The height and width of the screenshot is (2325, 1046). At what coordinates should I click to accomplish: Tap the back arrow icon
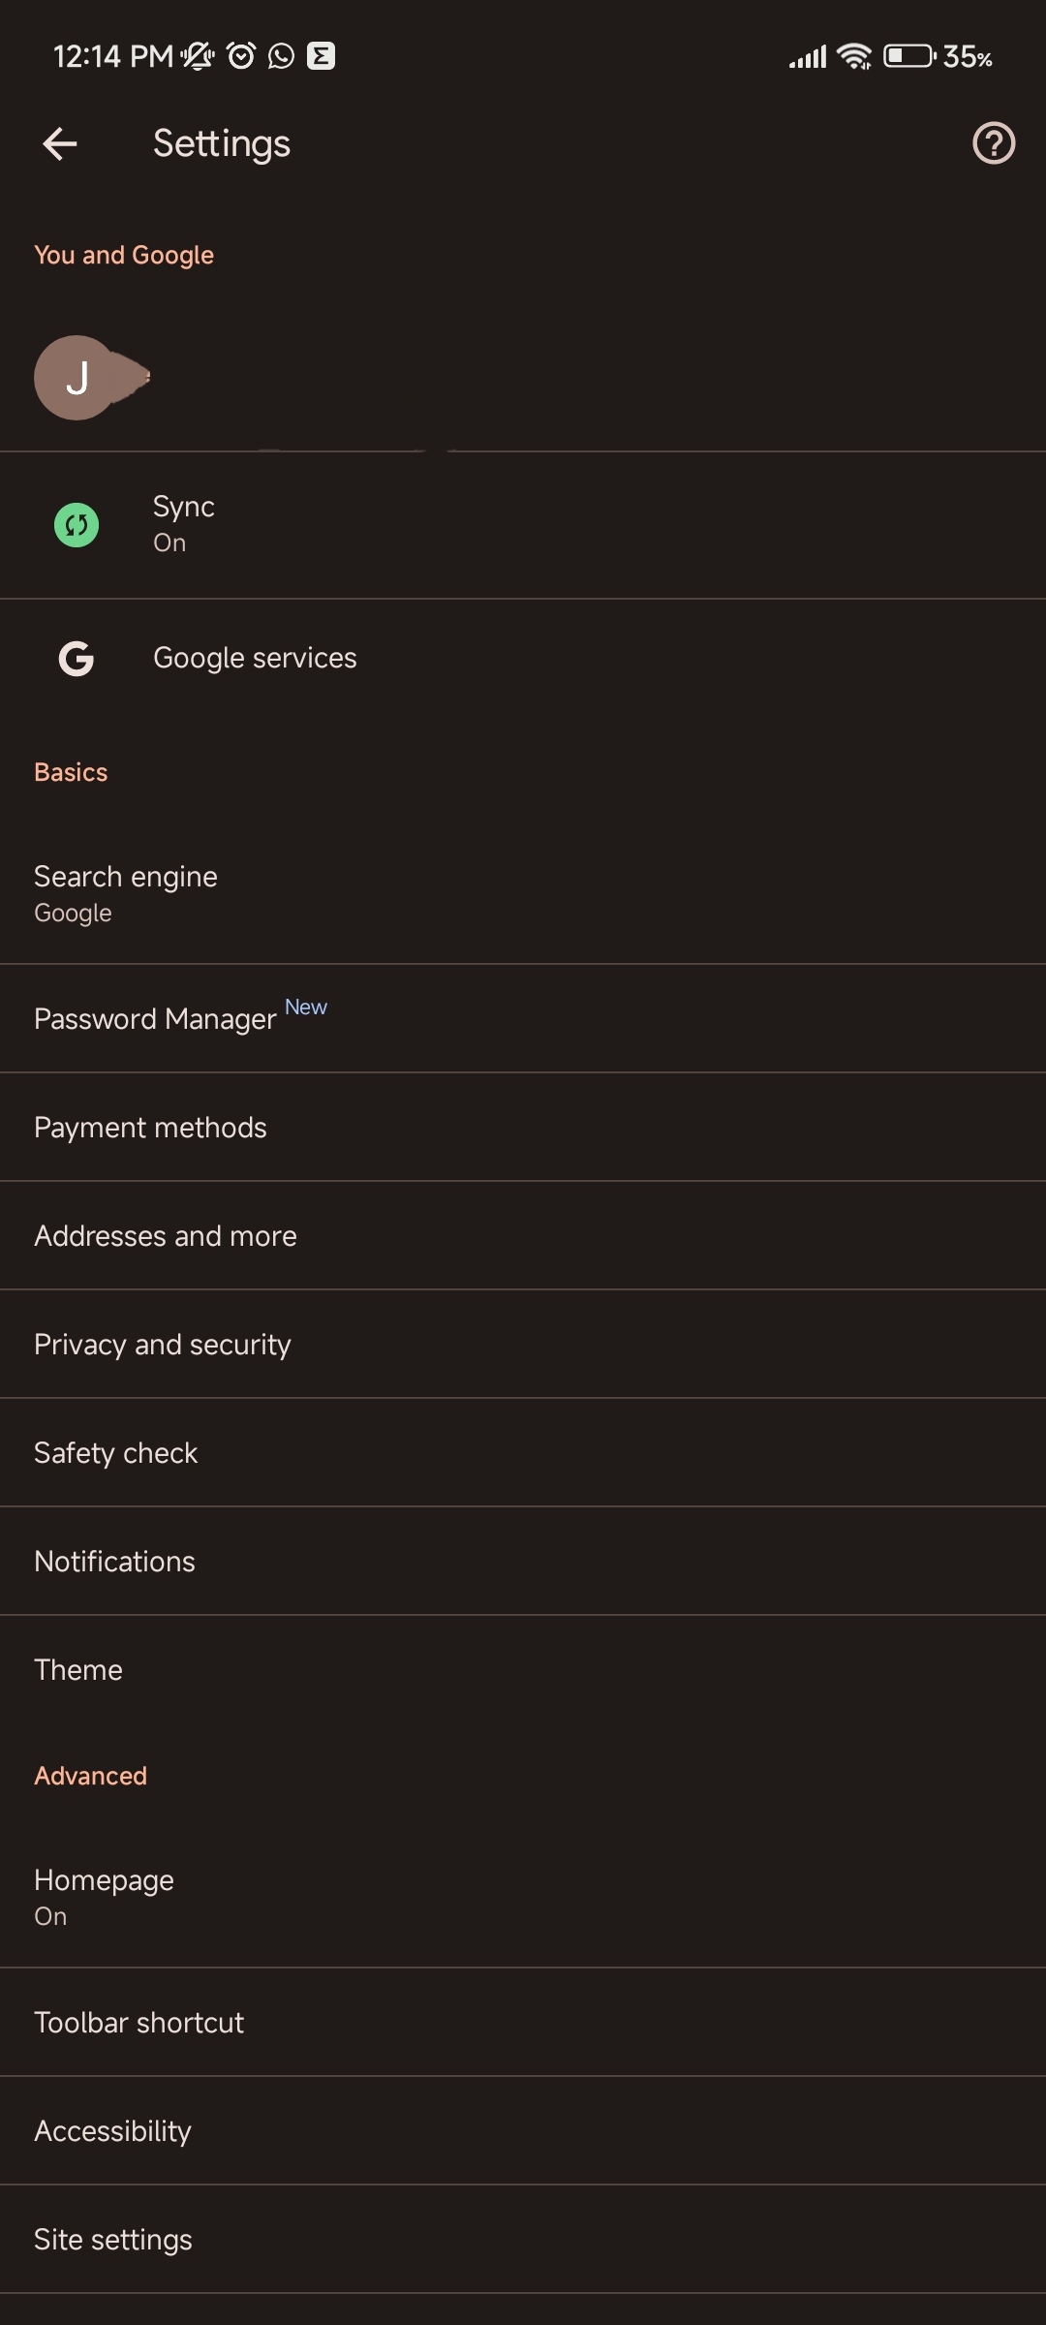coord(60,144)
